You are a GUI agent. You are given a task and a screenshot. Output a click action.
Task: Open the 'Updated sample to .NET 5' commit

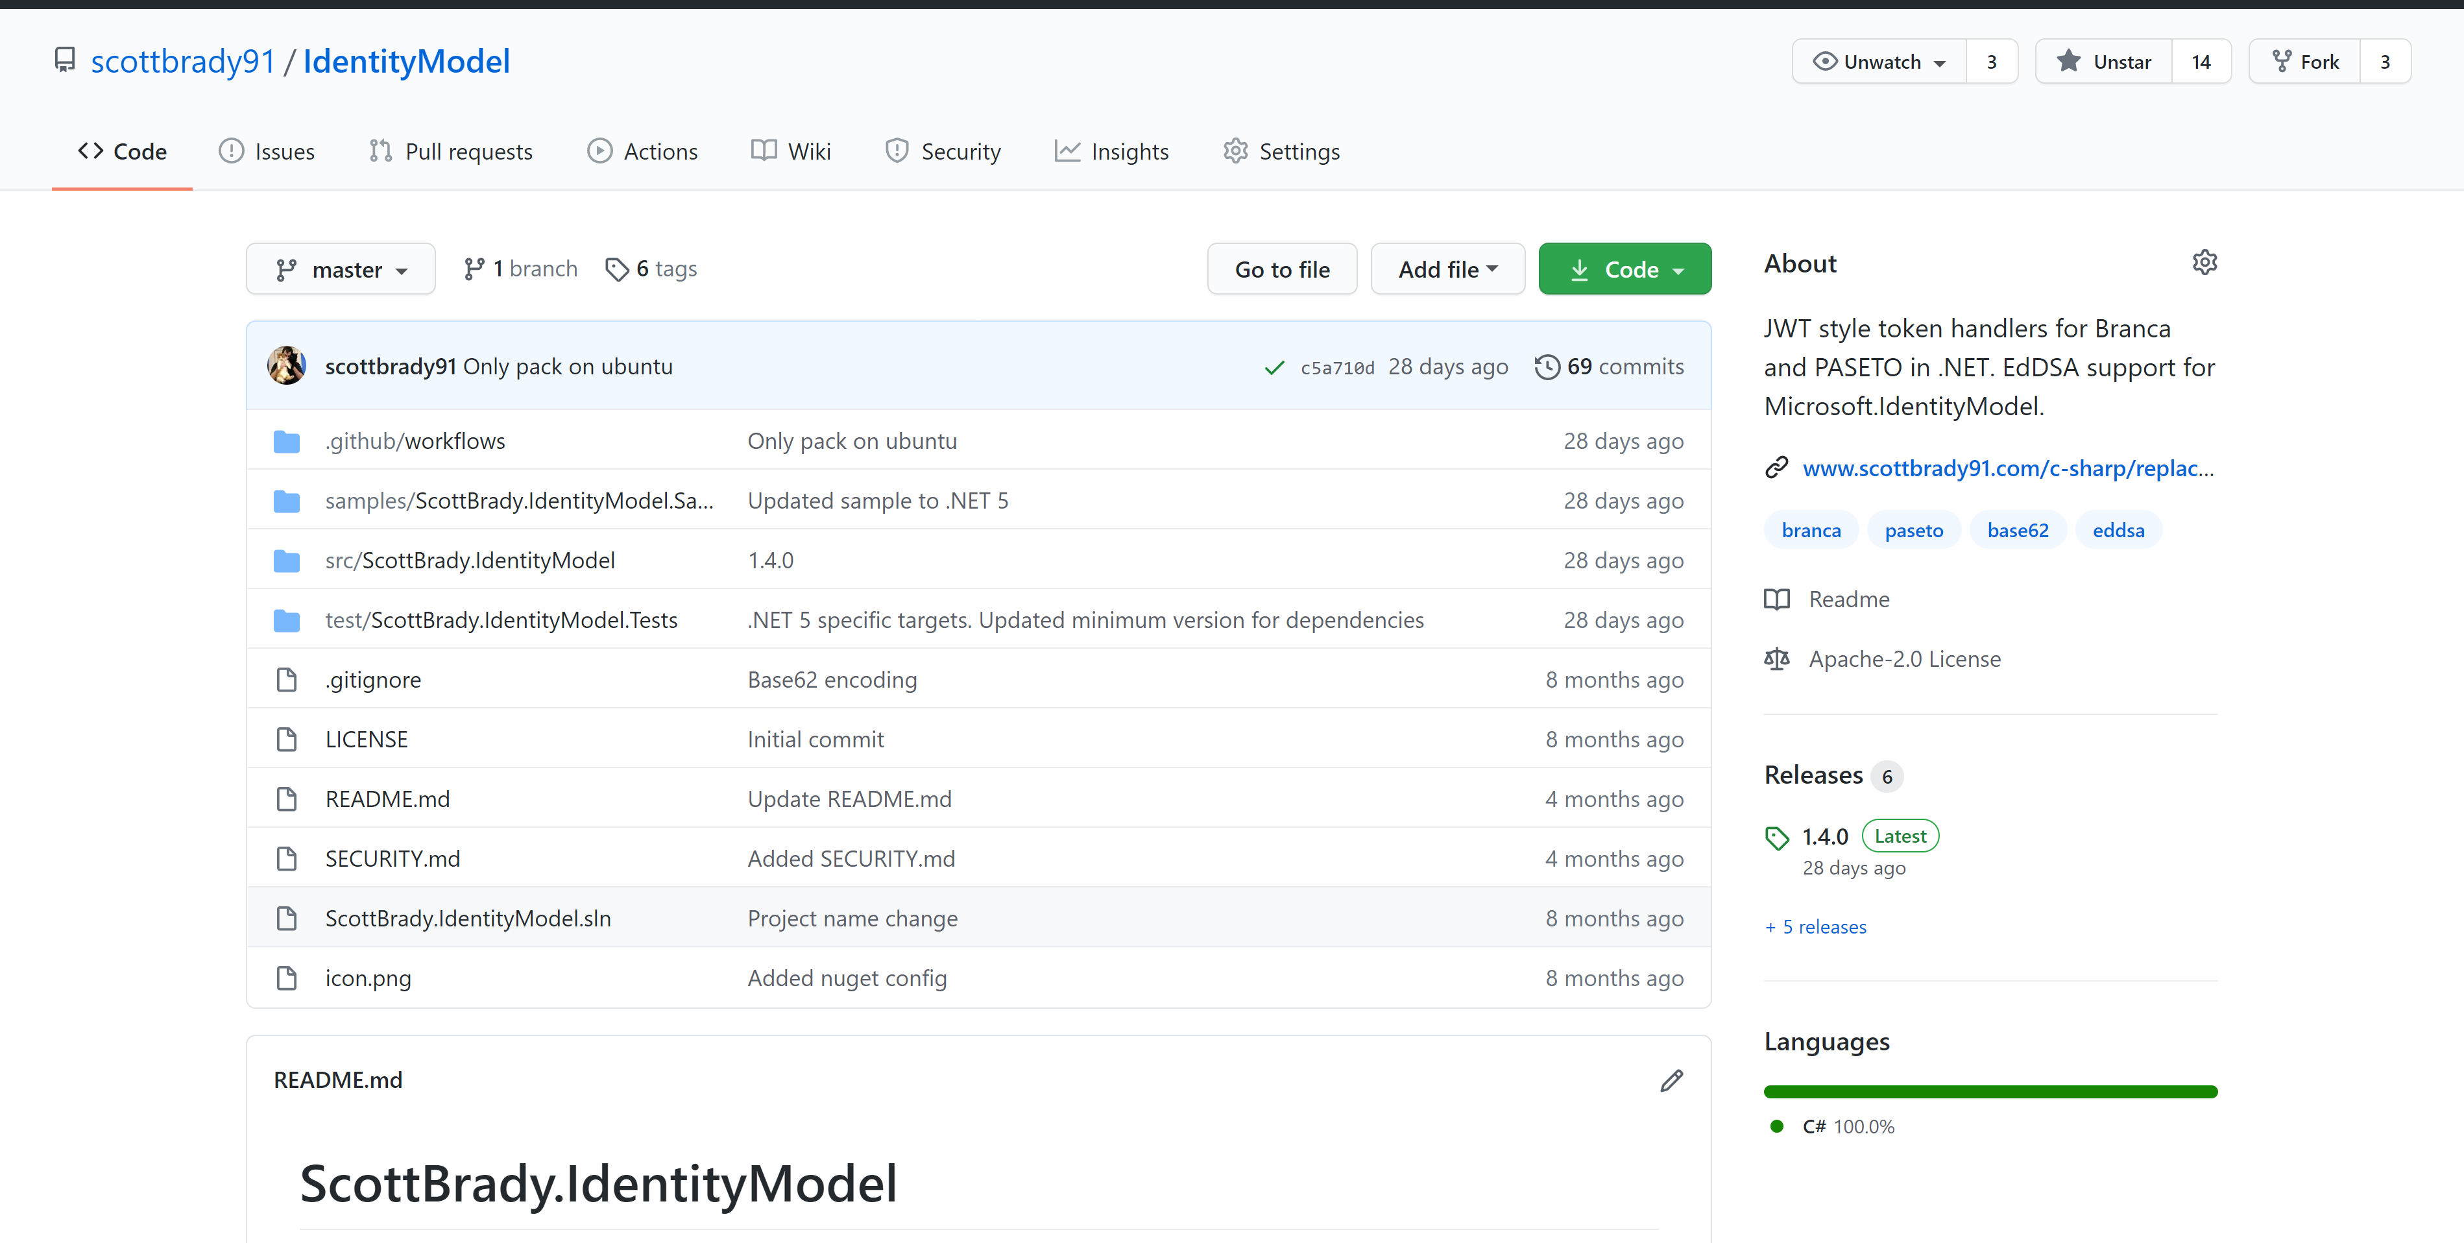coord(878,501)
